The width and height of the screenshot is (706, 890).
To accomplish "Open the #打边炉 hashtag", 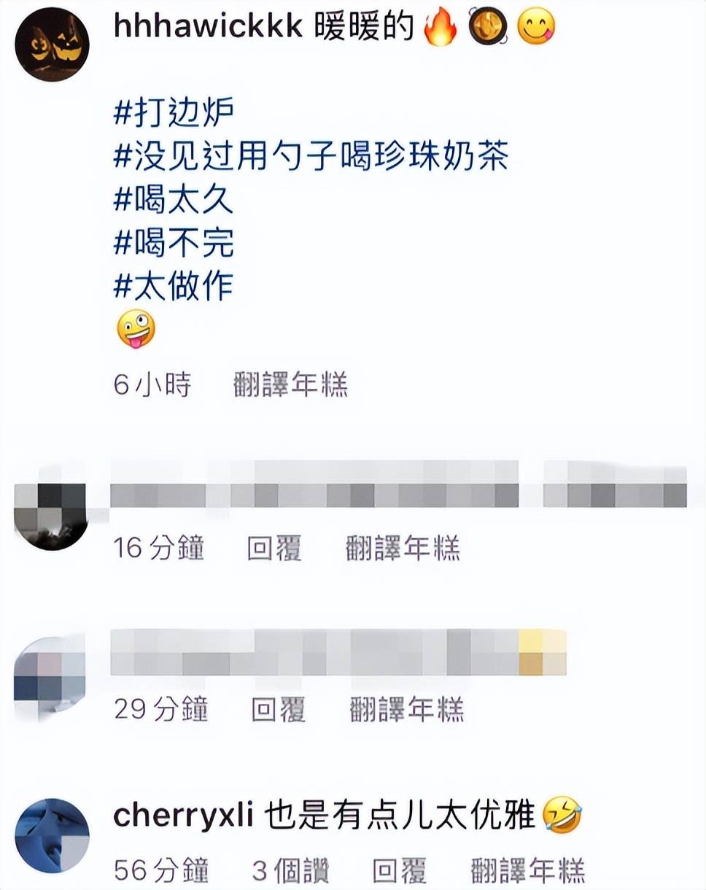I will [x=175, y=113].
